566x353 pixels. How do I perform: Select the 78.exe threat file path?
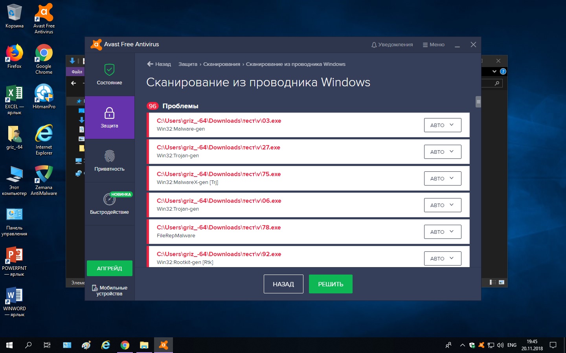click(x=219, y=227)
